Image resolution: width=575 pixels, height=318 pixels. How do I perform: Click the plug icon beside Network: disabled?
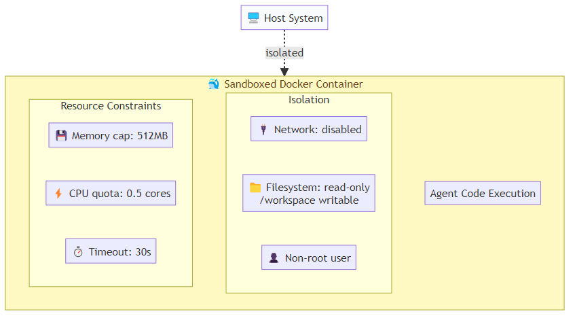click(263, 129)
